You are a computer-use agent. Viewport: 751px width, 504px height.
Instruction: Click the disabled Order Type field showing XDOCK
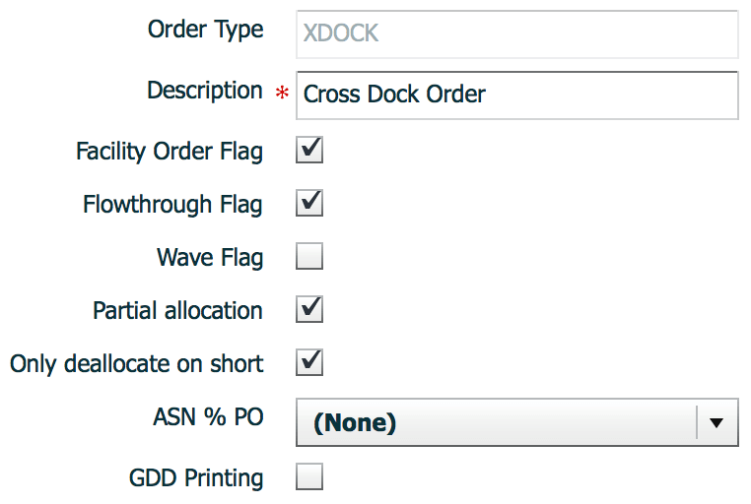click(516, 34)
